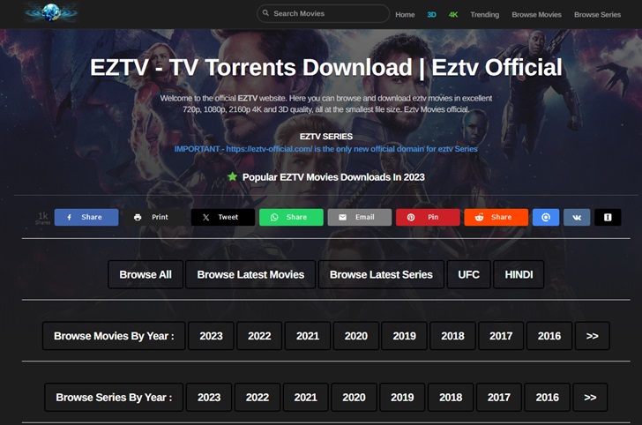Click the blue @ mail share icon
This screenshot has width=642, height=425.
546,217
